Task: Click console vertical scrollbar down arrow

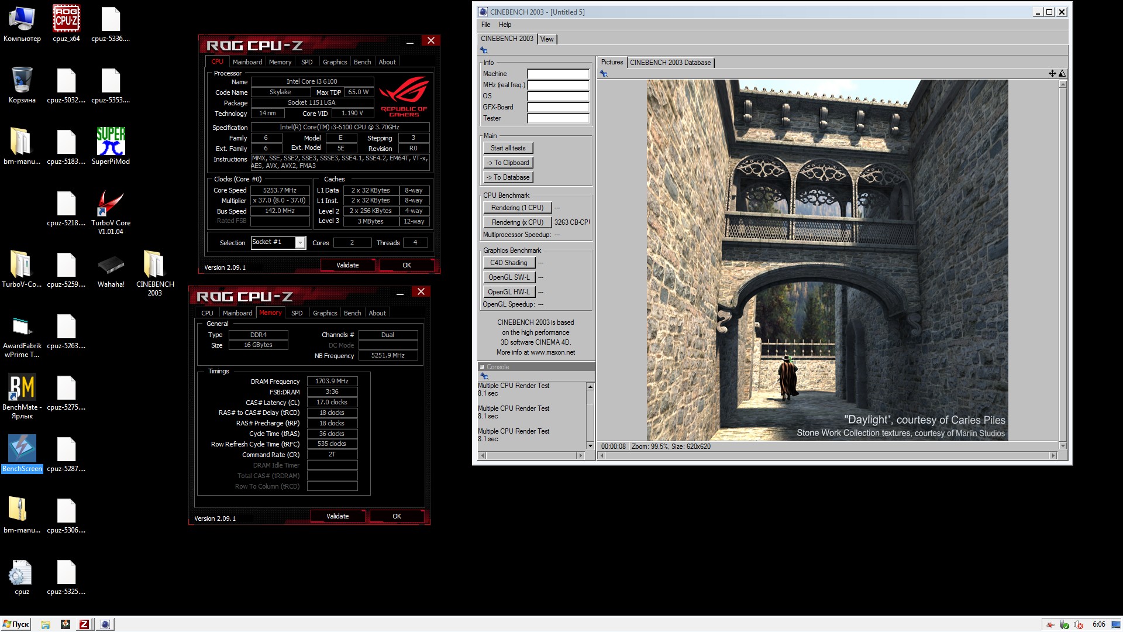Action: pyautogui.click(x=590, y=446)
